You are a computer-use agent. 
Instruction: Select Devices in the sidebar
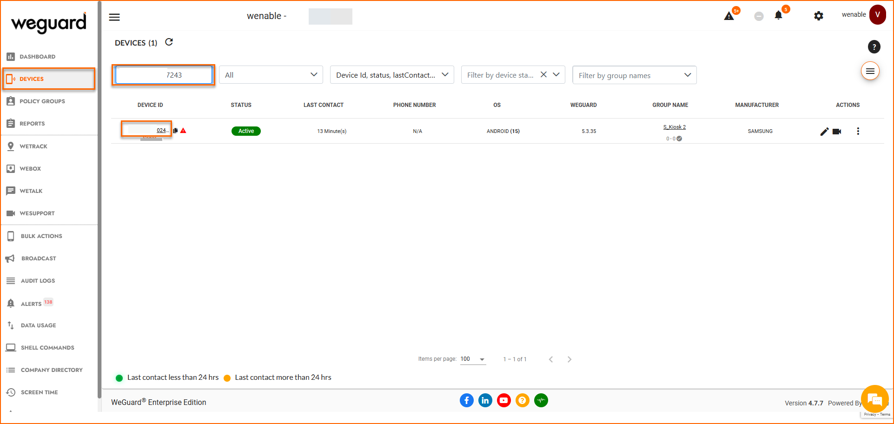coord(49,79)
